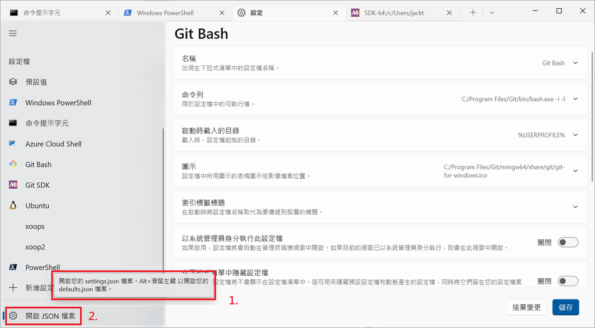Select Git SDK profile in sidebar

coord(82,185)
